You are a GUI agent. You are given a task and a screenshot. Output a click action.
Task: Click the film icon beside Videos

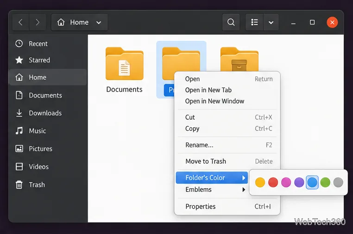tap(19, 166)
